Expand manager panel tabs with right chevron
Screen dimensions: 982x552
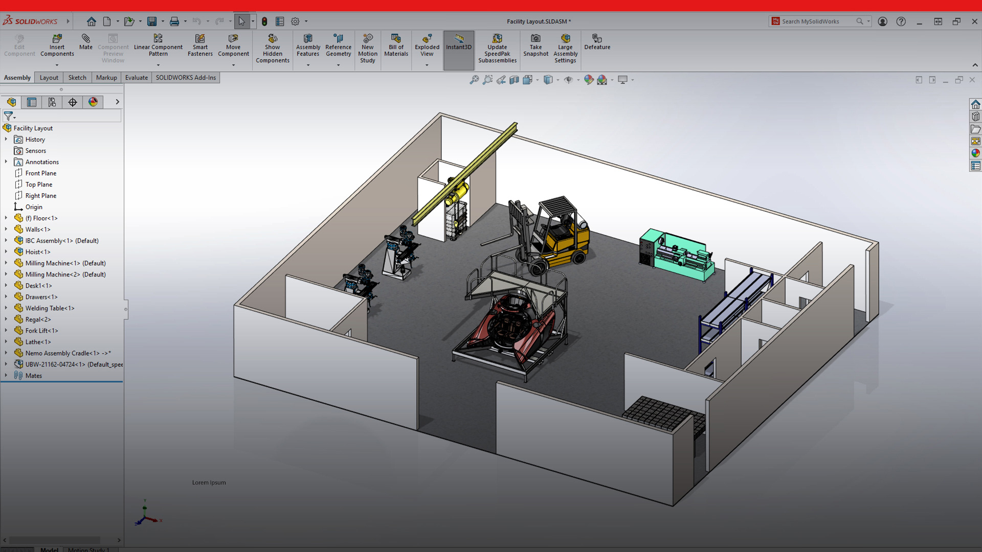[x=117, y=102]
